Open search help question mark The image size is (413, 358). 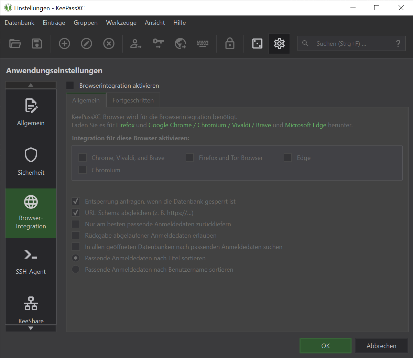click(398, 44)
